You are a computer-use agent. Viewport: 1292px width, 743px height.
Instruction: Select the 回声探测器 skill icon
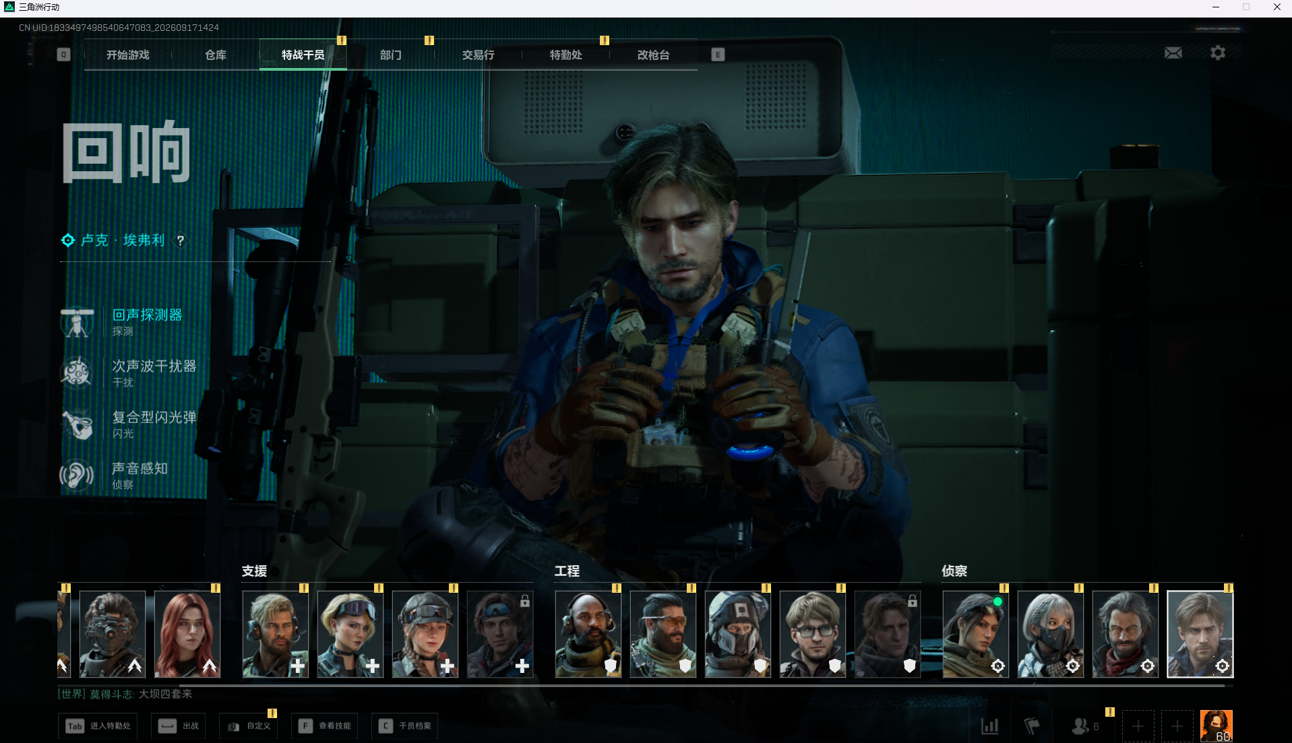click(x=77, y=322)
